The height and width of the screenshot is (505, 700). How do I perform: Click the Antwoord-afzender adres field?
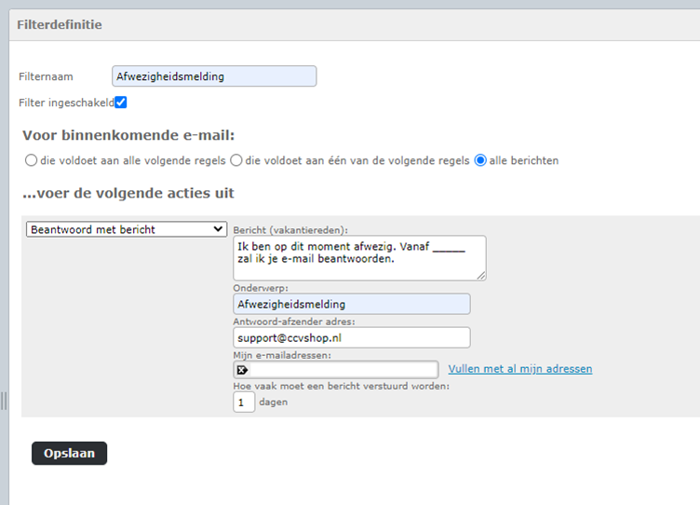pyautogui.click(x=351, y=337)
